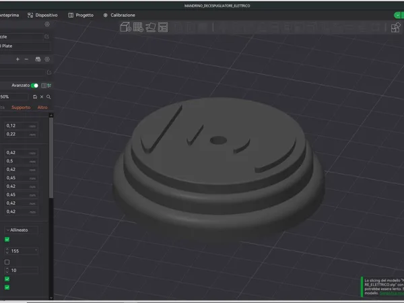This screenshot has width=404, height=303.
Task: Open the Dispositivo tab
Action: 42,15
